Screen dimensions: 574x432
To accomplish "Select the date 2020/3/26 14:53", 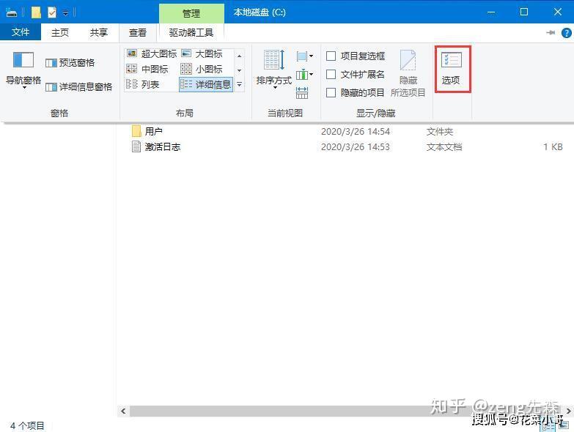I will (356, 146).
